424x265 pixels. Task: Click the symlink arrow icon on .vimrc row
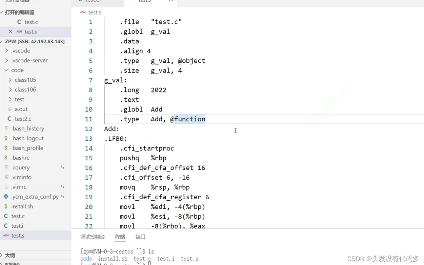(63, 187)
